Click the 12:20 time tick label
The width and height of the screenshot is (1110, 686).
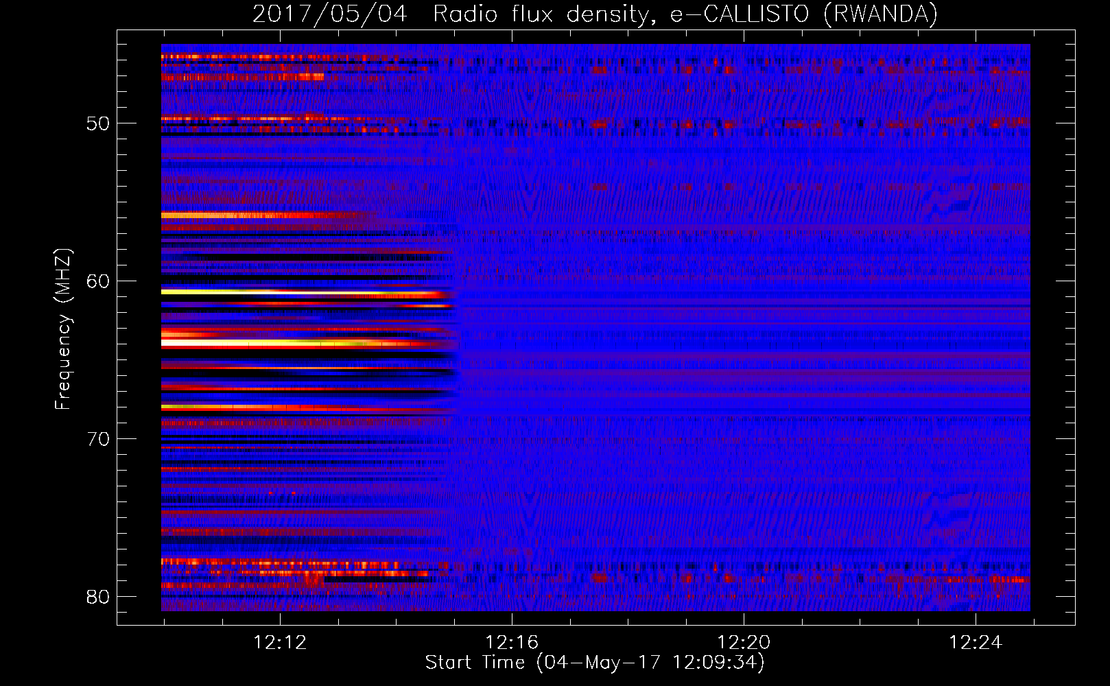(744, 643)
